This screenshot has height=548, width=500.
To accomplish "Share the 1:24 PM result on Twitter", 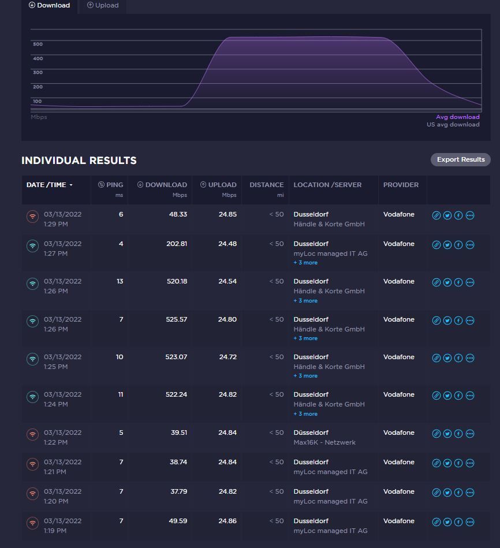I will (x=447, y=396).
